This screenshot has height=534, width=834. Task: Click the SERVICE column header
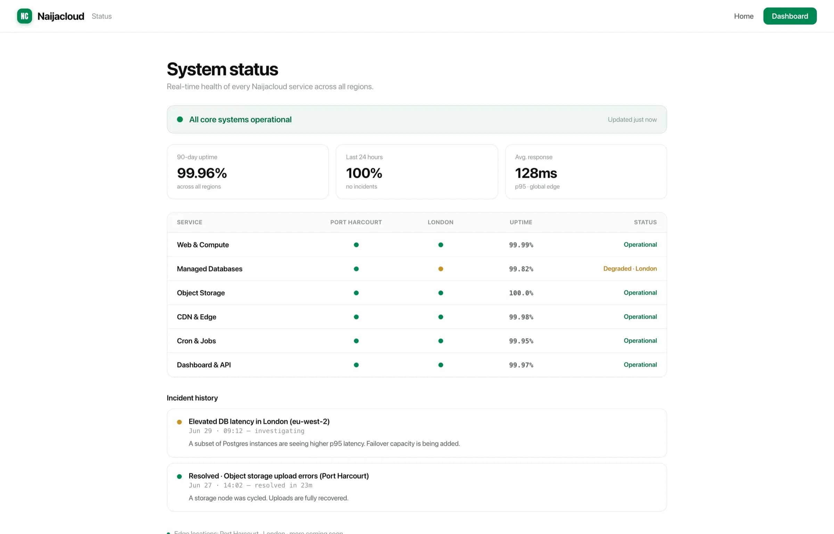[x=189, y=222]
